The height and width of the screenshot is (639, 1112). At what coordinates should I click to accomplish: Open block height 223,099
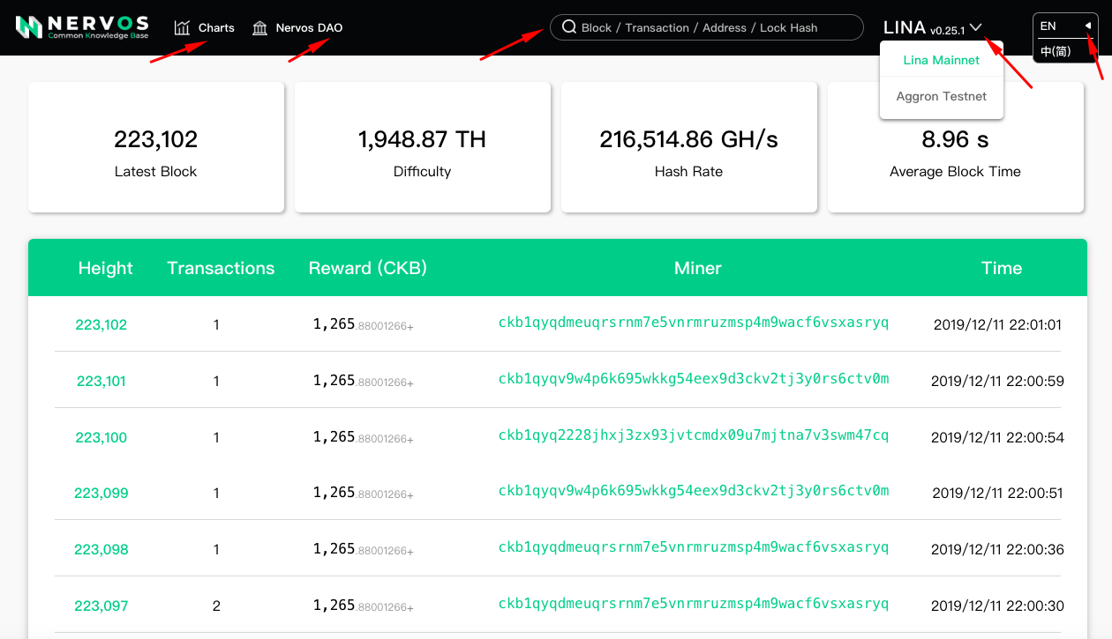[x=101, y=493]
